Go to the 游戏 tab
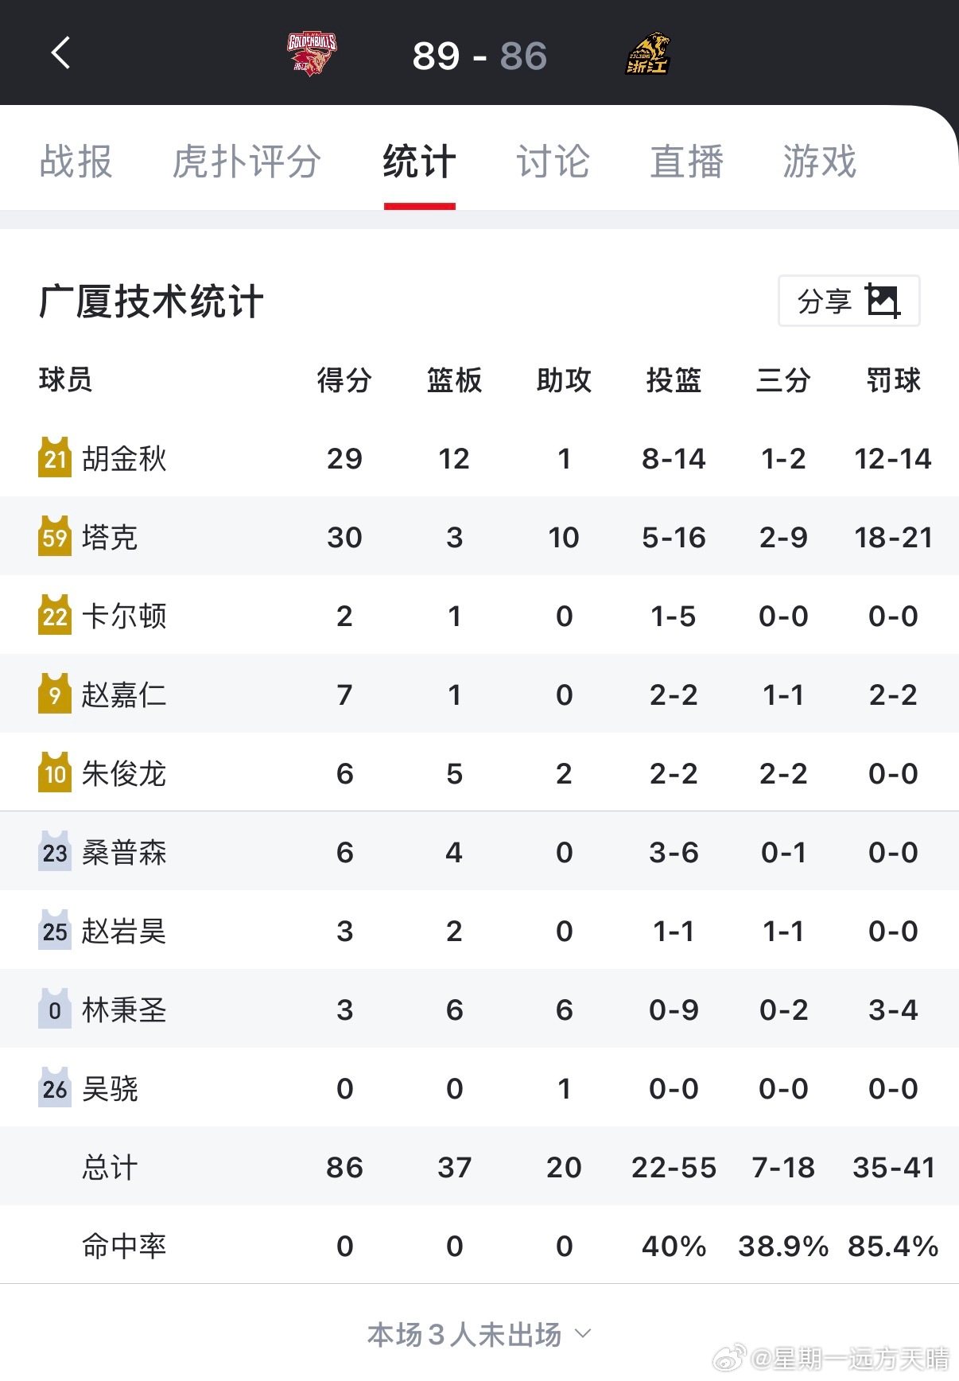This screenshot has height=1381, width=959. point(820,161)
